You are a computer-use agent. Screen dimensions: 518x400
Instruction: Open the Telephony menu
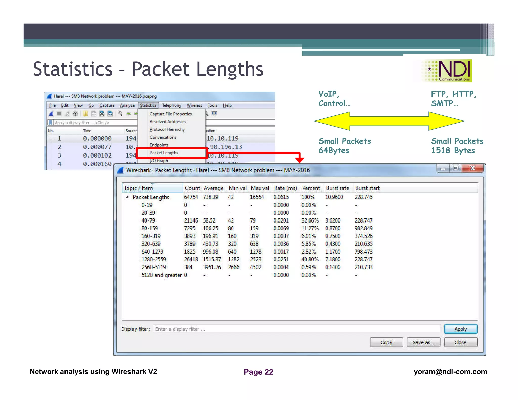(171, 105)
